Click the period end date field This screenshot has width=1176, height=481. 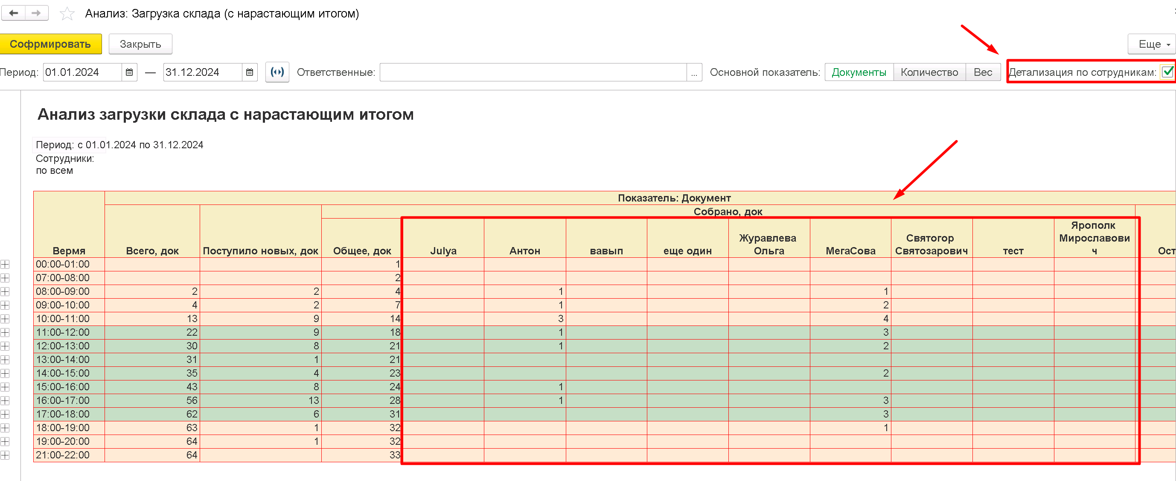[x=203, y=72]
